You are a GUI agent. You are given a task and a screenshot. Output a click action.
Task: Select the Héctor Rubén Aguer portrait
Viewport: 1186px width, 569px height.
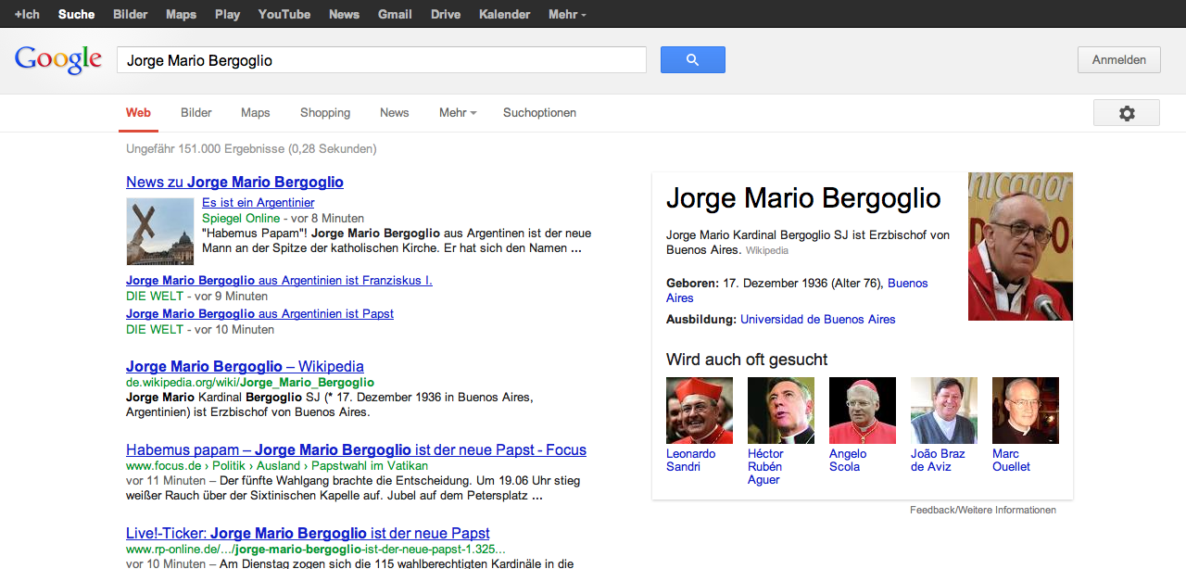coord(780,411)
